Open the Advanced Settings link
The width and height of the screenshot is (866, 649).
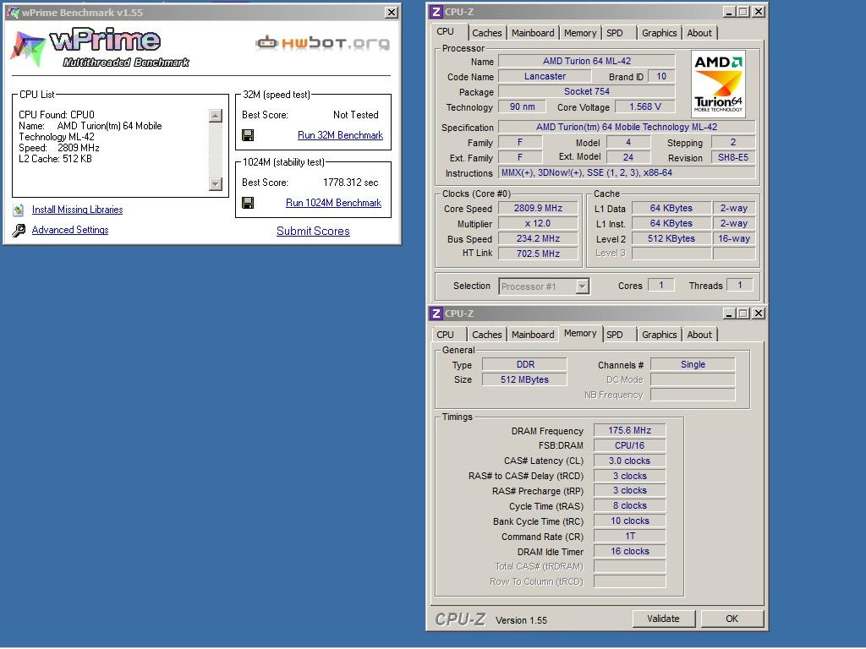pyautogui.click(x=70, y=230)
